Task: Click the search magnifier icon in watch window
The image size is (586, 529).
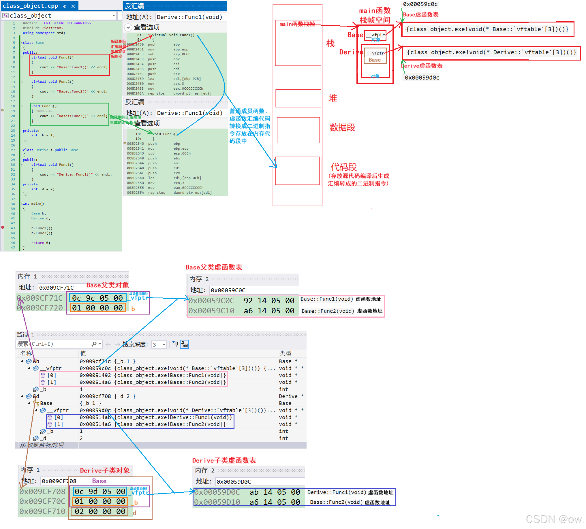Action: [x=94, y=344]
